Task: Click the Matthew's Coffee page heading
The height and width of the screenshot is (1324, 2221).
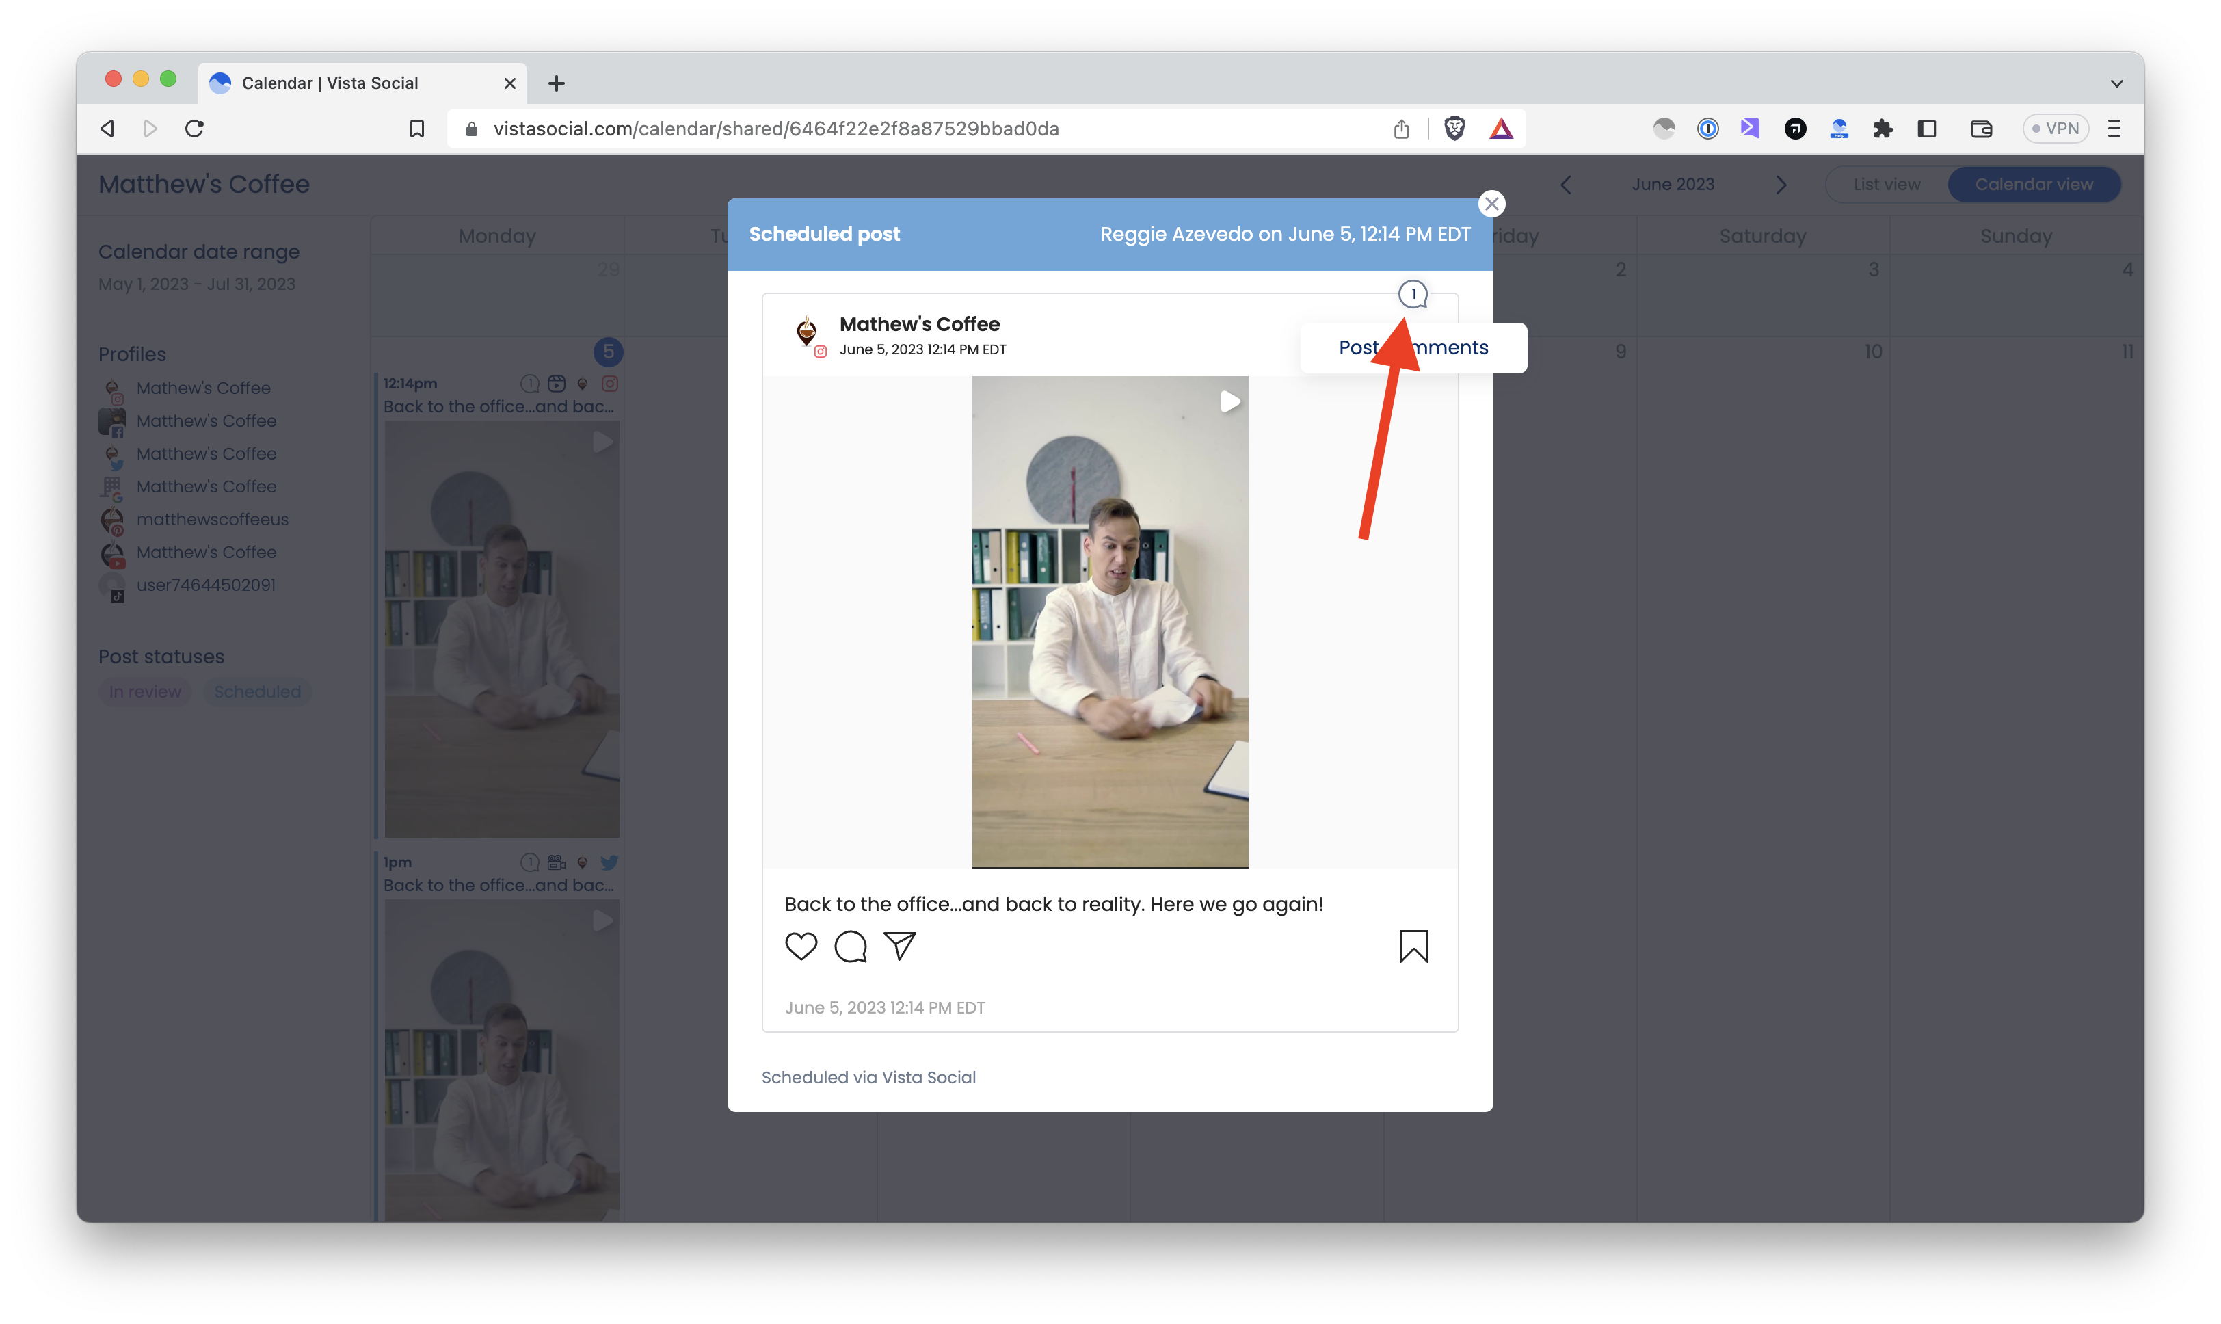Action: pos(204,185)
